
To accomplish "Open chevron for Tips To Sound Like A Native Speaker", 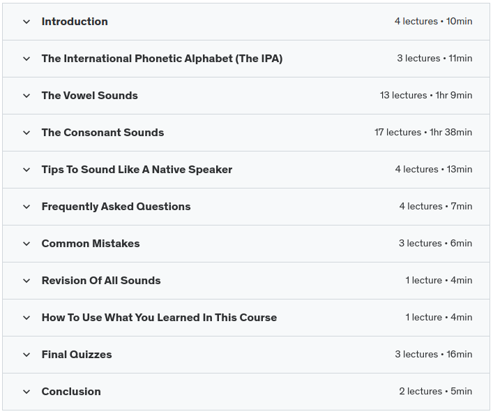I will [26, 170].
